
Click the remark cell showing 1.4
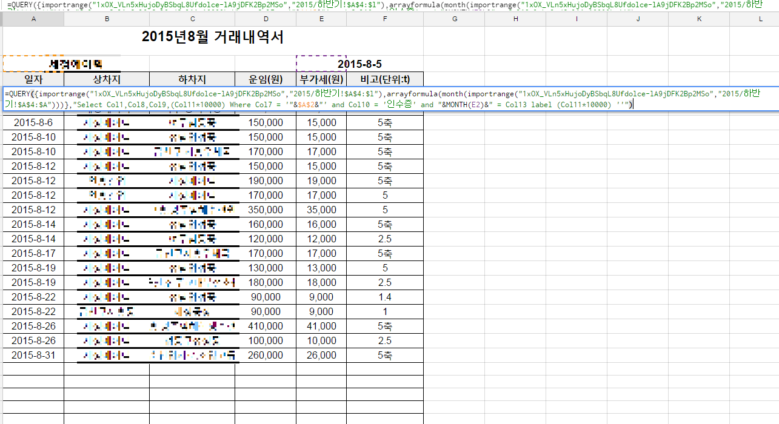384,297
